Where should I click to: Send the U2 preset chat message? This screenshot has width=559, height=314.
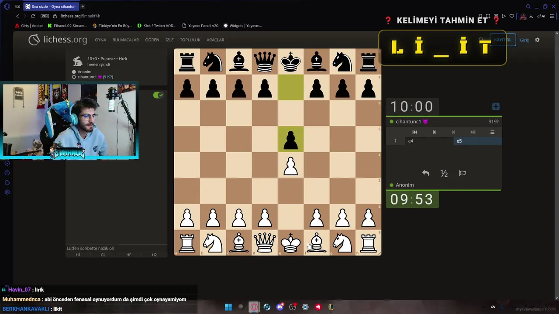(154, 255)
